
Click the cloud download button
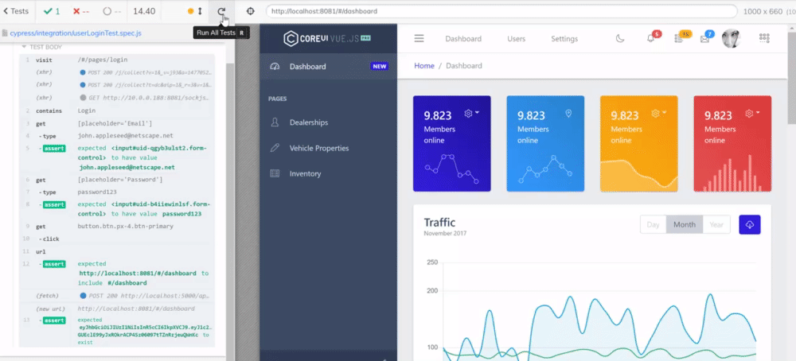(750, 224)
